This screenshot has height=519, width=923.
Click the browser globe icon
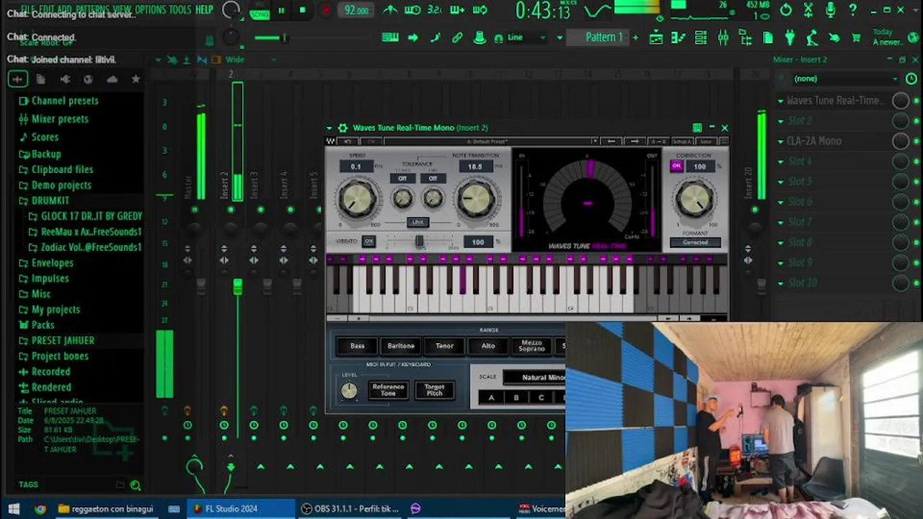point(88,79)
